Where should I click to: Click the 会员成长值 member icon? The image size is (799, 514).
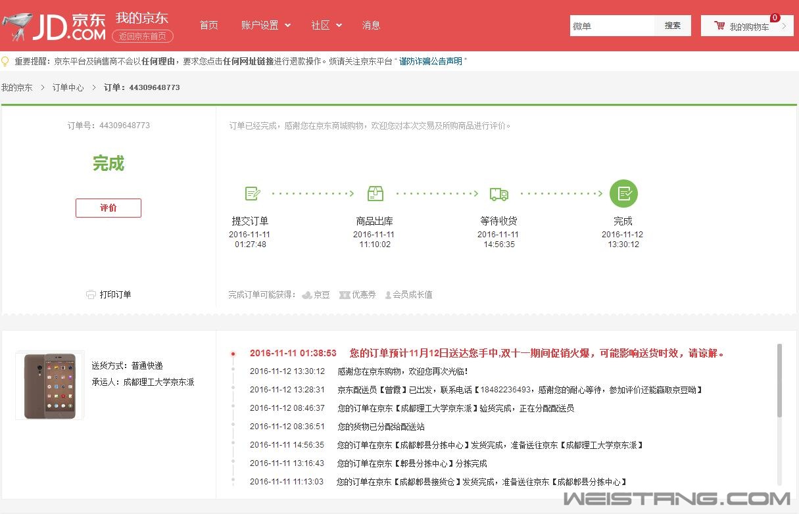click(388, 295)
